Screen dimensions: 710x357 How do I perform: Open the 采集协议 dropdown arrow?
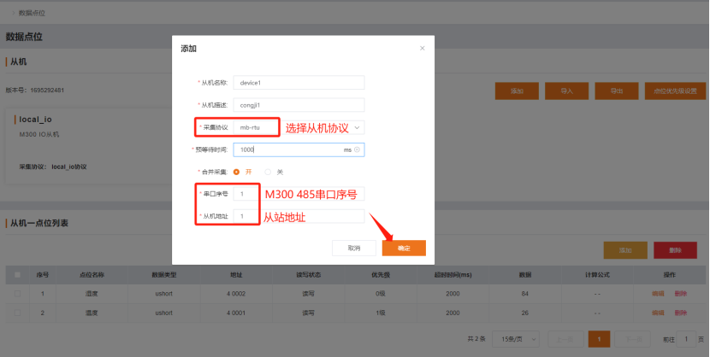(357, 127)
